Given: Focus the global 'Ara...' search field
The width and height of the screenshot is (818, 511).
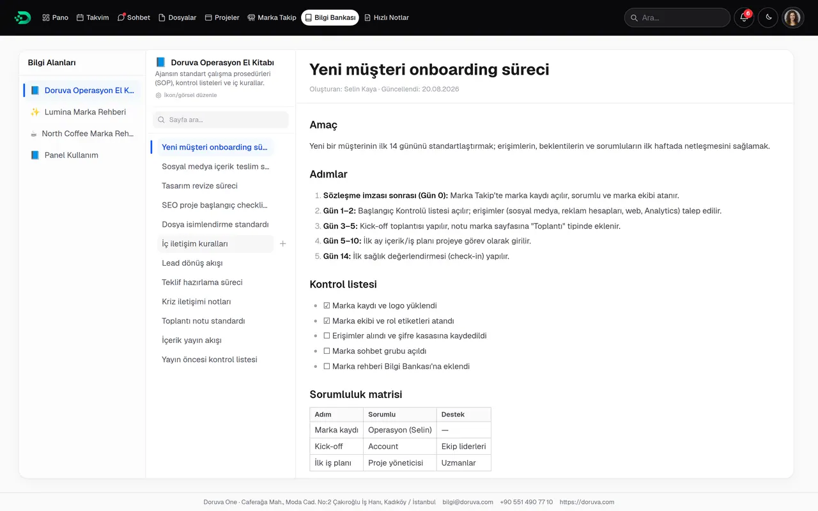Looking at the screenshot, I should click(x=677, y=18).
